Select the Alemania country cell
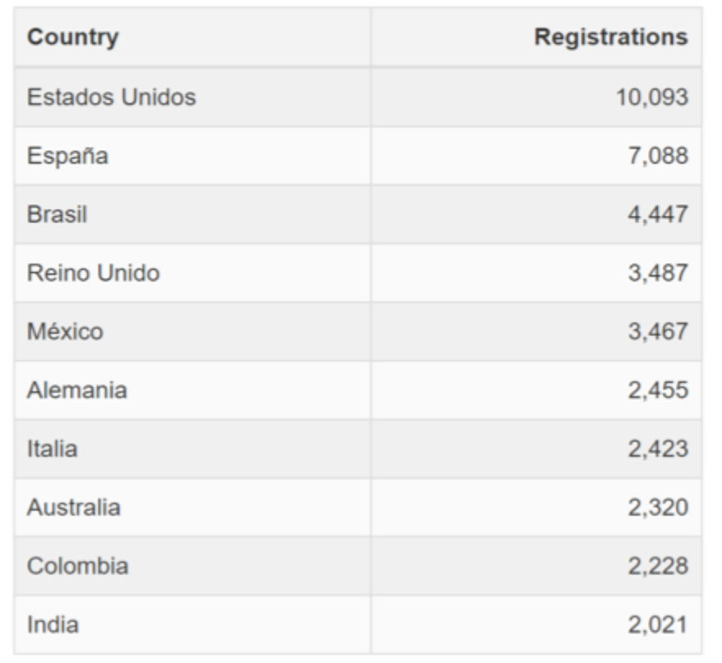The height and width of the screenshot is (663, 722). coord(192,390)
